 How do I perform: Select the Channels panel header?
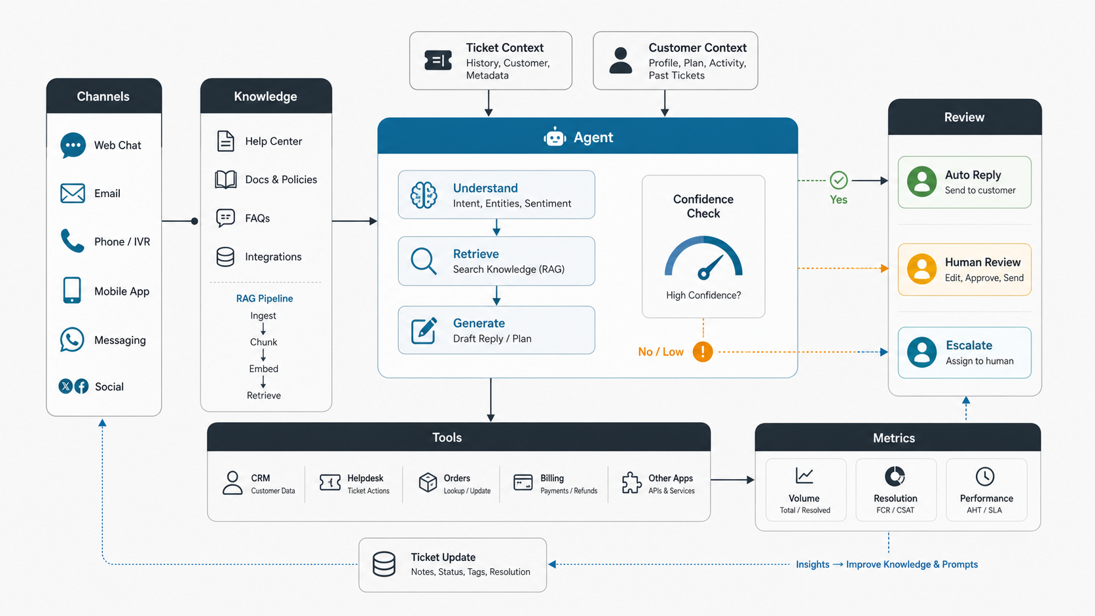pyautogui.click(x=104, y=96)
